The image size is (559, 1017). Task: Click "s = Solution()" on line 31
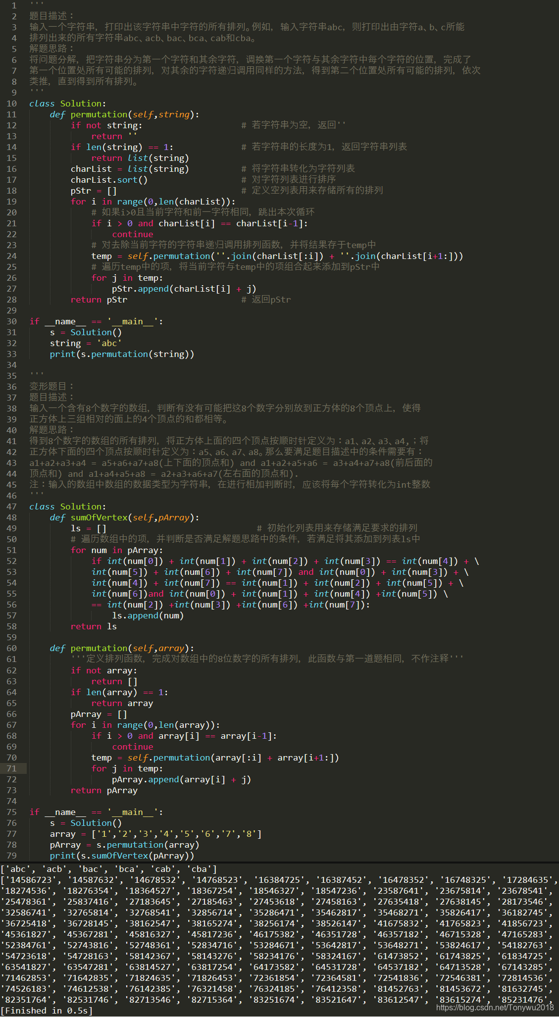point(86,332)
